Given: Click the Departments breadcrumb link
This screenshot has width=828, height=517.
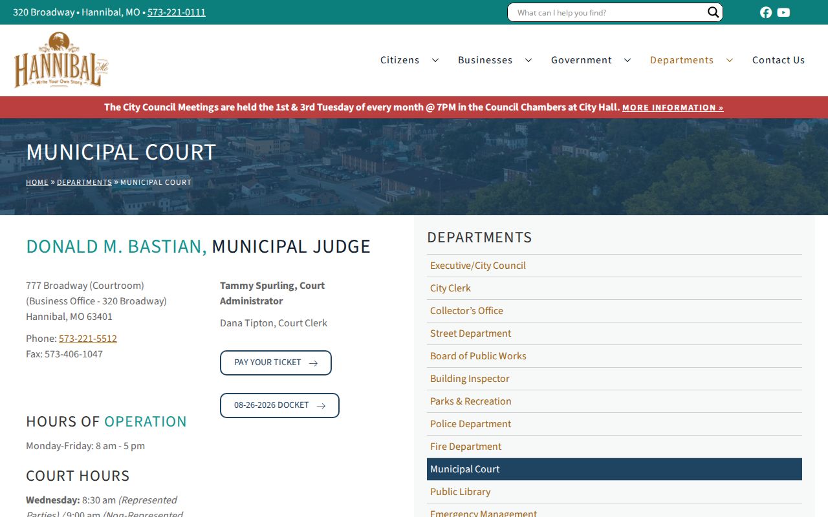Looking at the screenshot, I should [x=84, y=182].
